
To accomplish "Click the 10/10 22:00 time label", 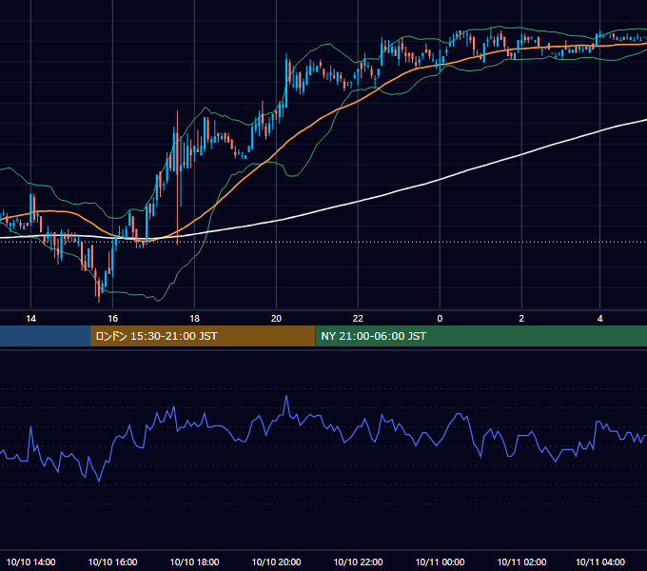I will 358,561.
